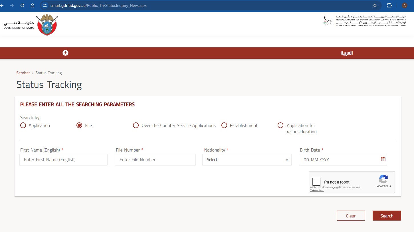This screenshot has height=232, width=414.
Task: Focus the Birth Date DD-MM-YYYY field
Action: [343, 160]
